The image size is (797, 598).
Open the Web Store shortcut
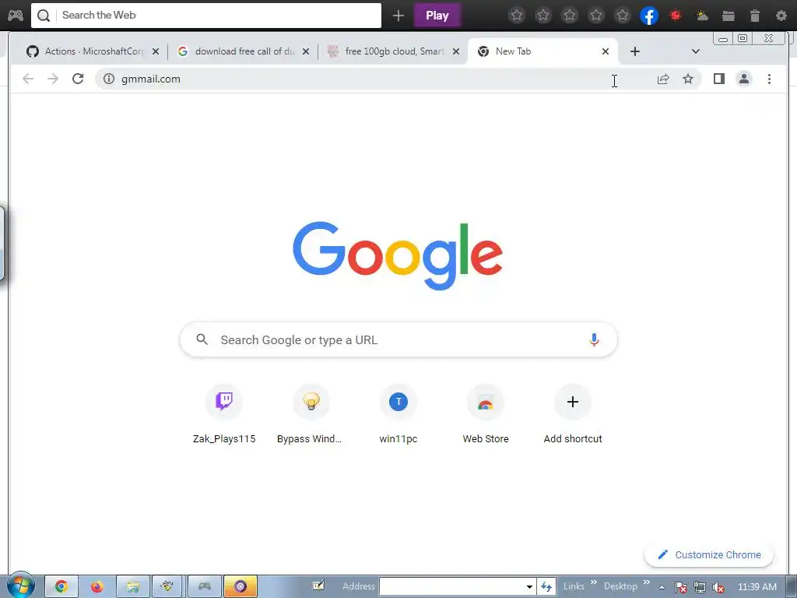coord(486,414)
